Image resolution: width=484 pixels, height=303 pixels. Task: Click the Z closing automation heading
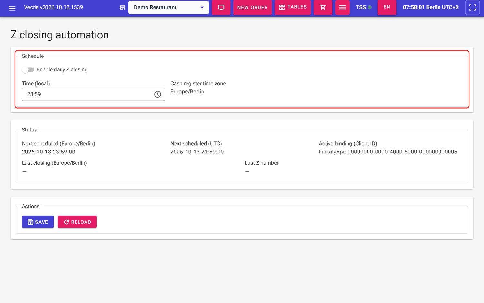(60, 35)
